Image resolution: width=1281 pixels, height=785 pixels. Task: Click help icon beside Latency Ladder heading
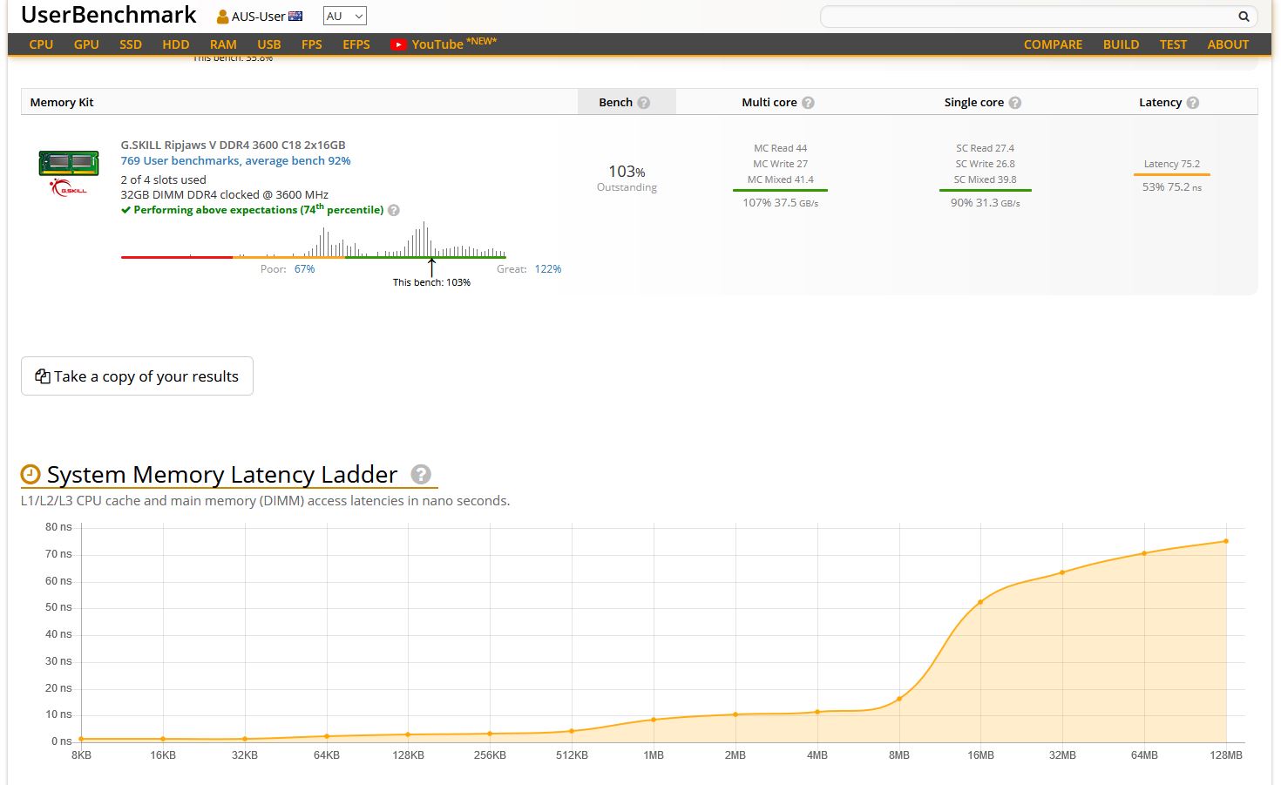coord(421,474)
